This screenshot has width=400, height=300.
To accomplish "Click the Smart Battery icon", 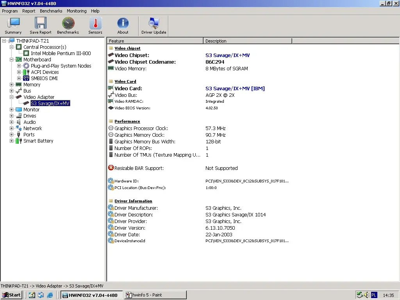I will coord(19,141).
